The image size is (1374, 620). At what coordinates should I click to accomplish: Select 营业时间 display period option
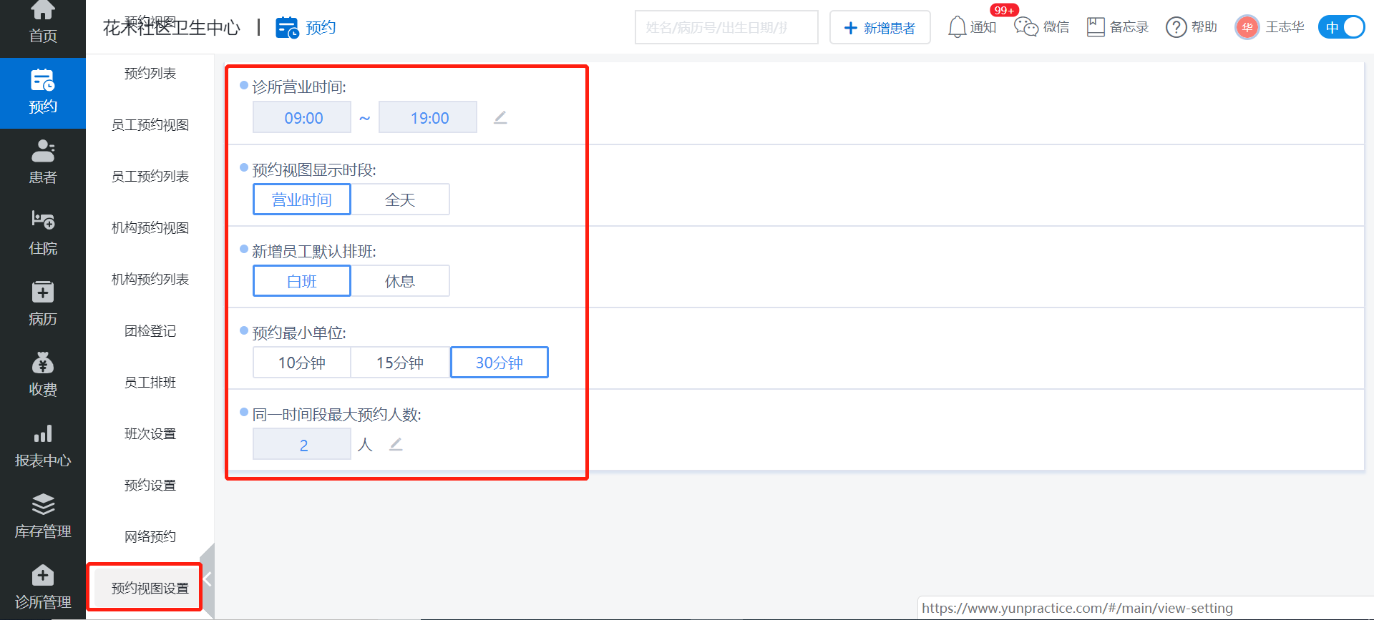[302, 200]
